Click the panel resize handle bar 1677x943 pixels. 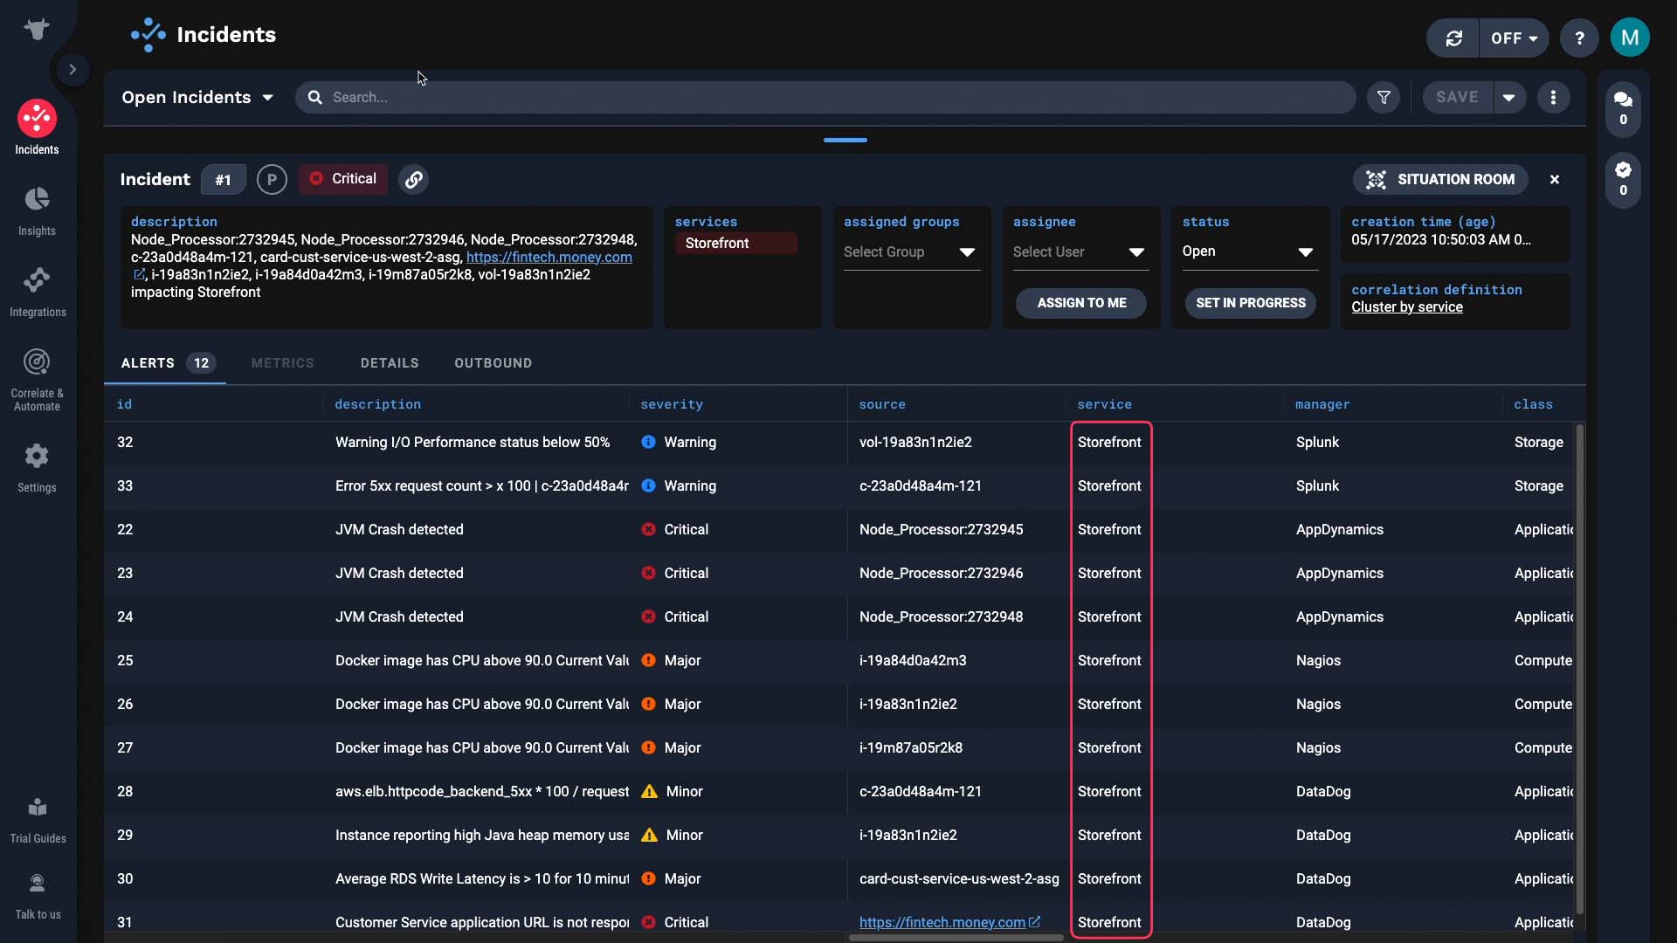click(845, 140)
